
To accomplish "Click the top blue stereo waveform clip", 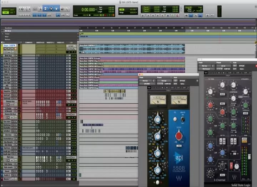I will (132, 49).
